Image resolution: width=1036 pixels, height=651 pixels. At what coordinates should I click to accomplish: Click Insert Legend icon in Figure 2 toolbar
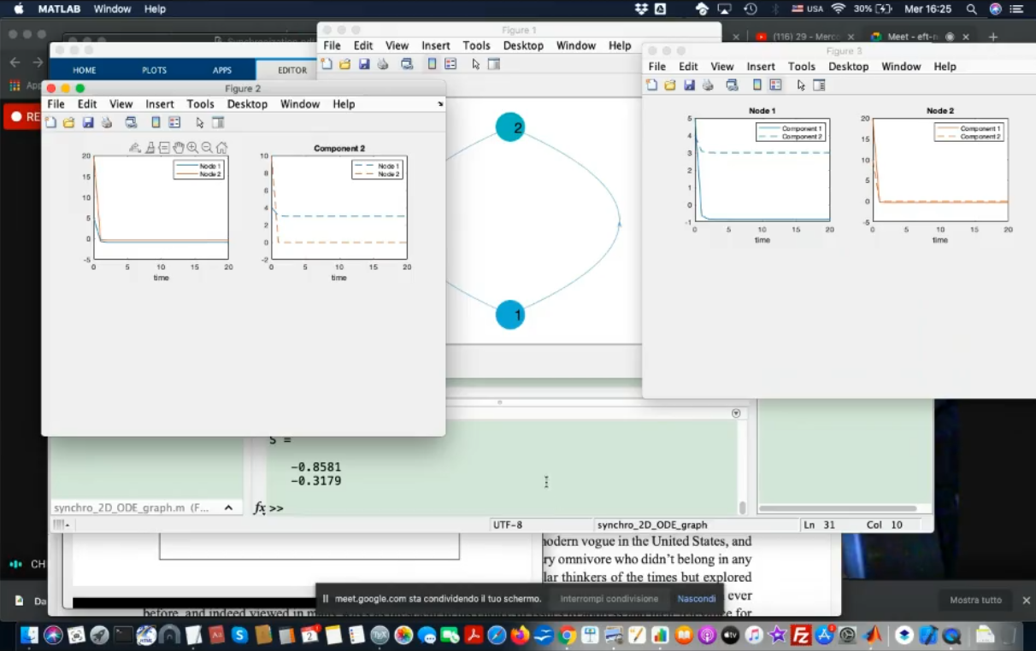(x=174, y=123)
